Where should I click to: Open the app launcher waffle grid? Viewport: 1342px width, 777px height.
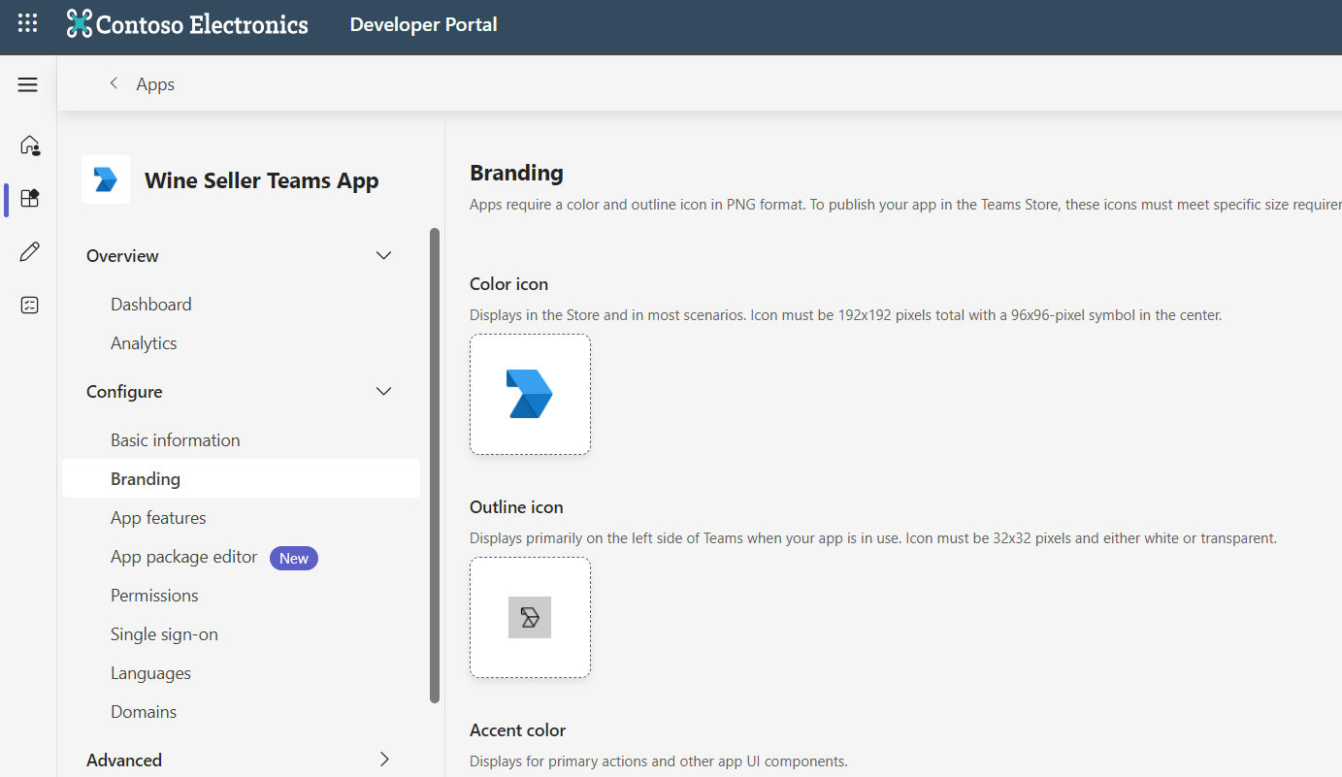tap(28, 23)
